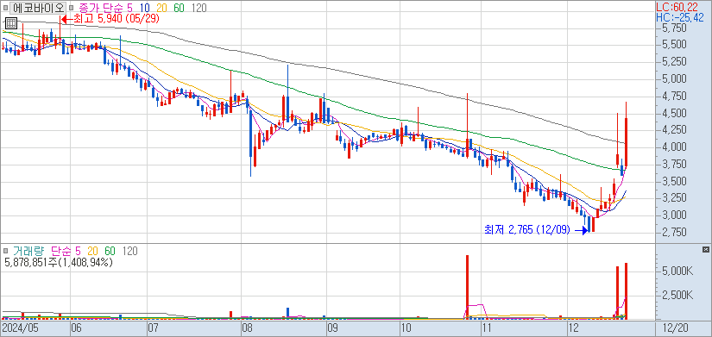Select the pink 5-day price MA label

point(129,8)
